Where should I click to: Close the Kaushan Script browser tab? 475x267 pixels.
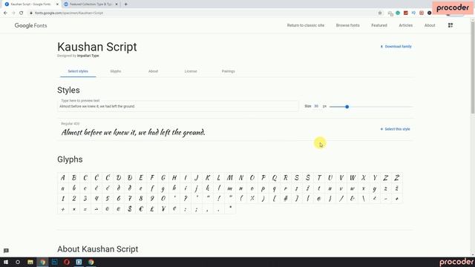[57, 4]
